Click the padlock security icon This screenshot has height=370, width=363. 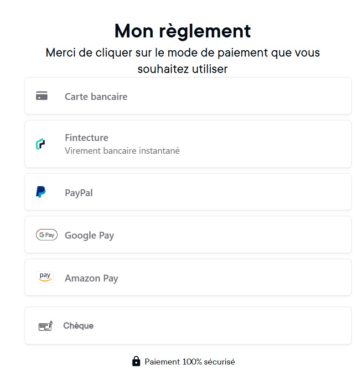click(136, 361)
